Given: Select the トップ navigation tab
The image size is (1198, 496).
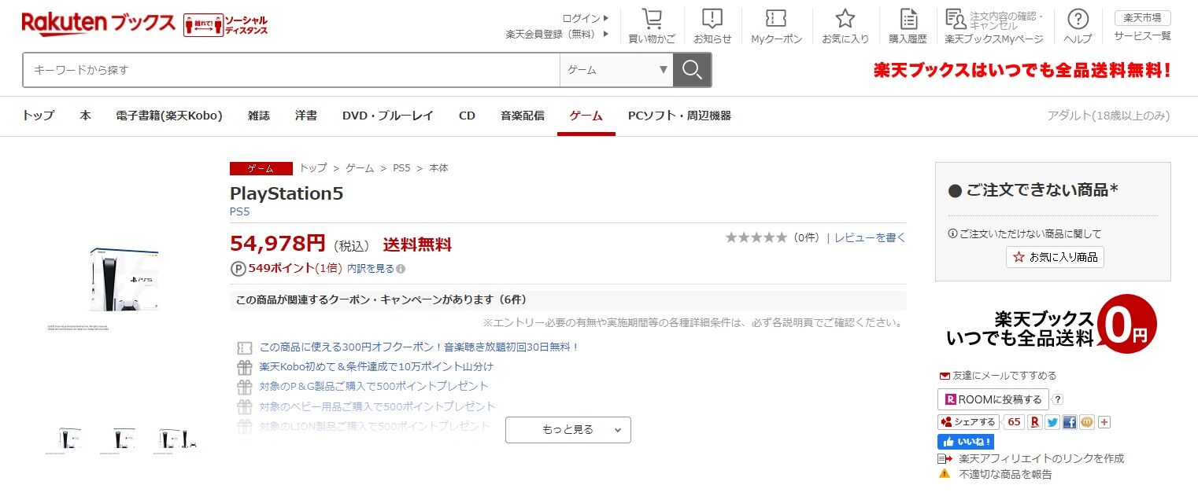Looking at the screenshot, I should [x=39, y=116].
